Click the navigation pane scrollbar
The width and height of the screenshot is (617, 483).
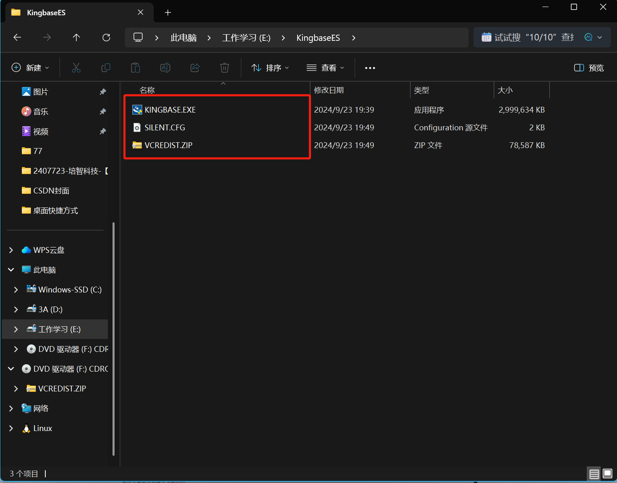(113, 339)
